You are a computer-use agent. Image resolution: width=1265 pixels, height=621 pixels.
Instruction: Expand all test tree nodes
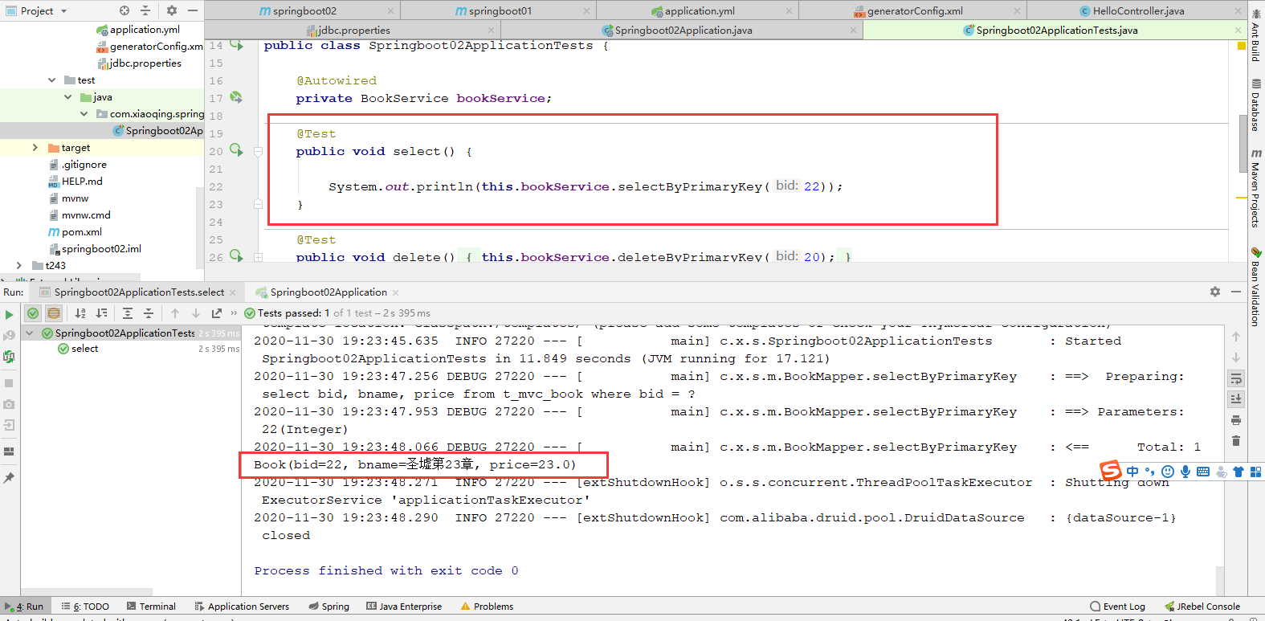128,313
